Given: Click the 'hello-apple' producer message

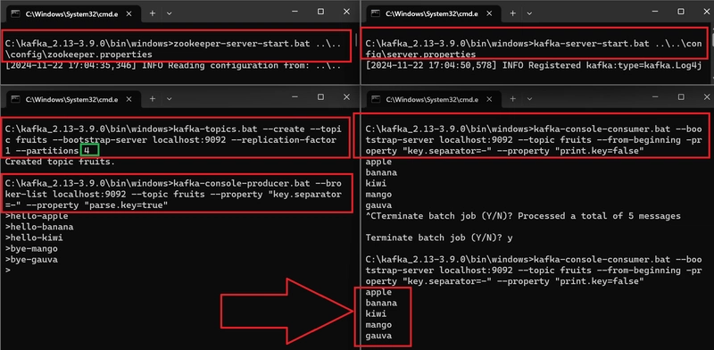Looking at the screenshot, I should (x=37, y=216).
